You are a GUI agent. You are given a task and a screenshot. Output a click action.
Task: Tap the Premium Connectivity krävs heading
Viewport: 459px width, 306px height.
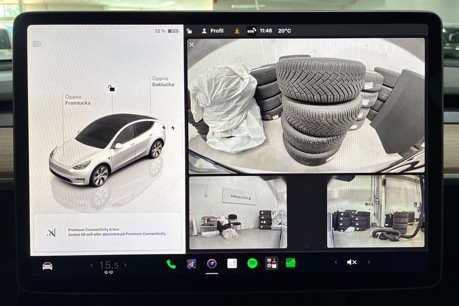pos(94,230)
